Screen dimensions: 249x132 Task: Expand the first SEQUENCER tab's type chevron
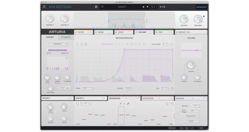coord(126,98)
